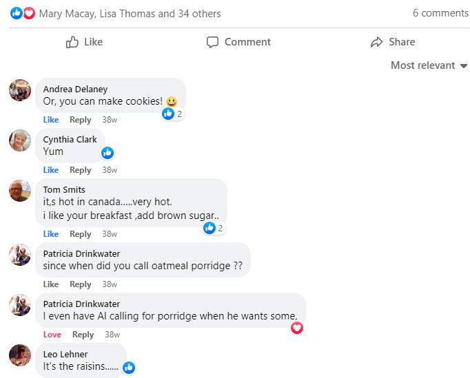The height and width of the screenshot is (378, 470).
Task: Click the thumbs-up reaction on Andrea Delaney's comment
Action: pos(167,114)
